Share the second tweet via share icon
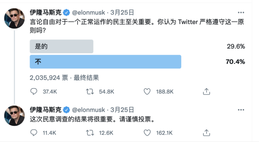The image size is (259, 142). [x=206, y=133]
